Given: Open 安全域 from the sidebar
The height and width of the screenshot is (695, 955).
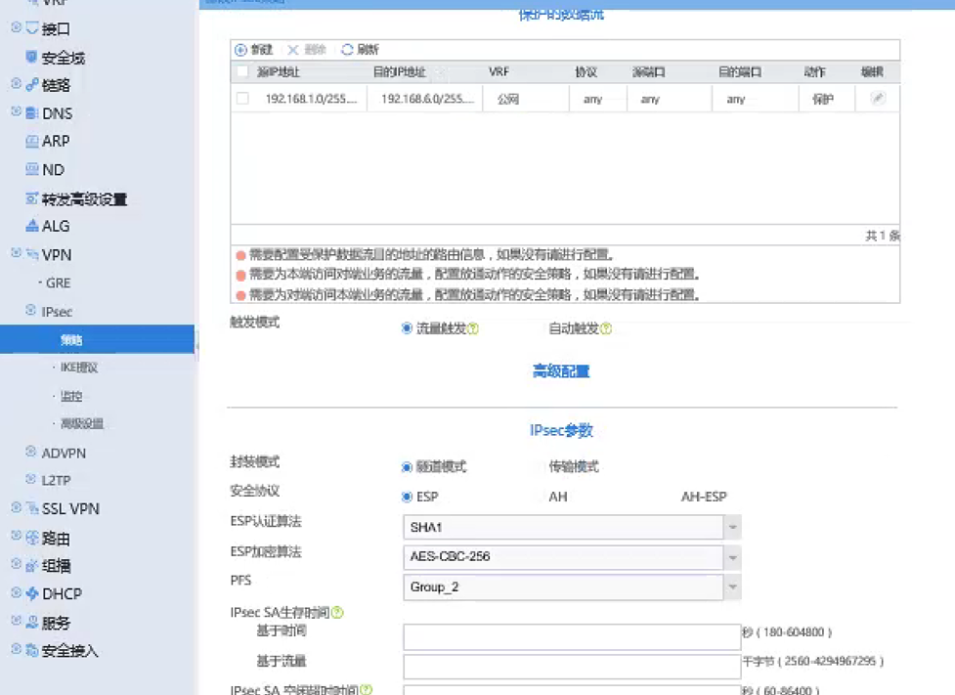Looking at the screenshot, I should 62,58.
